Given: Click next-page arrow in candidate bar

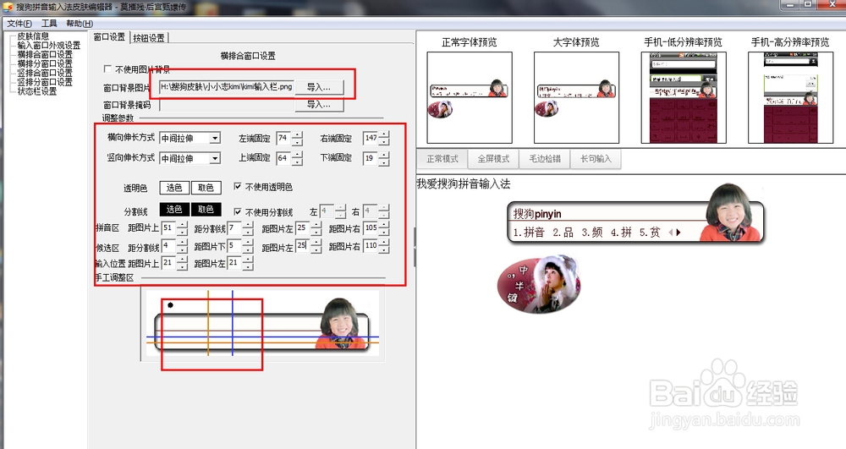Looking at the screenshot, I should [x=678, y=233].
